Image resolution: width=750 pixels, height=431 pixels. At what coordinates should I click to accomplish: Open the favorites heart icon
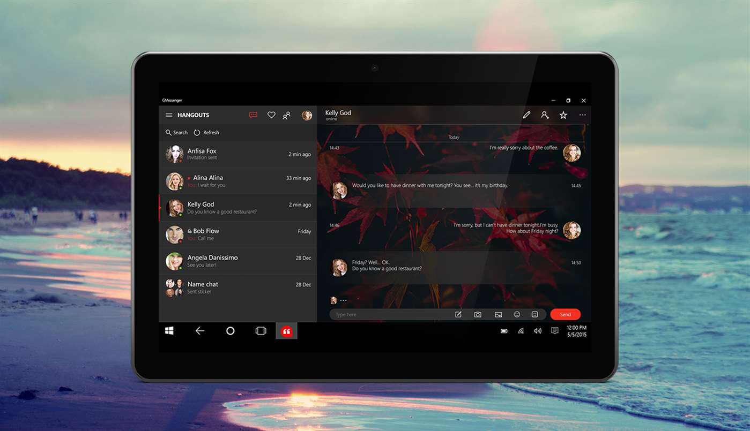click(x=271, y=115)
